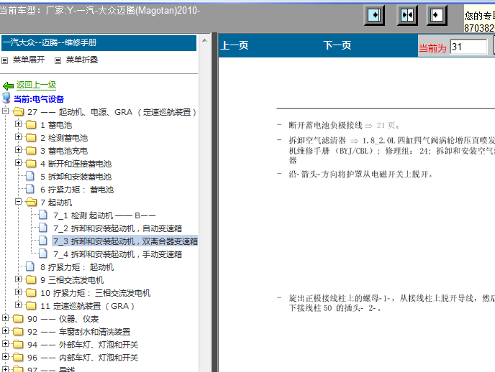Click the 菜单折叠 list icon
The height and width of the screenshot is (372, 495).
(x=58, y=60)
